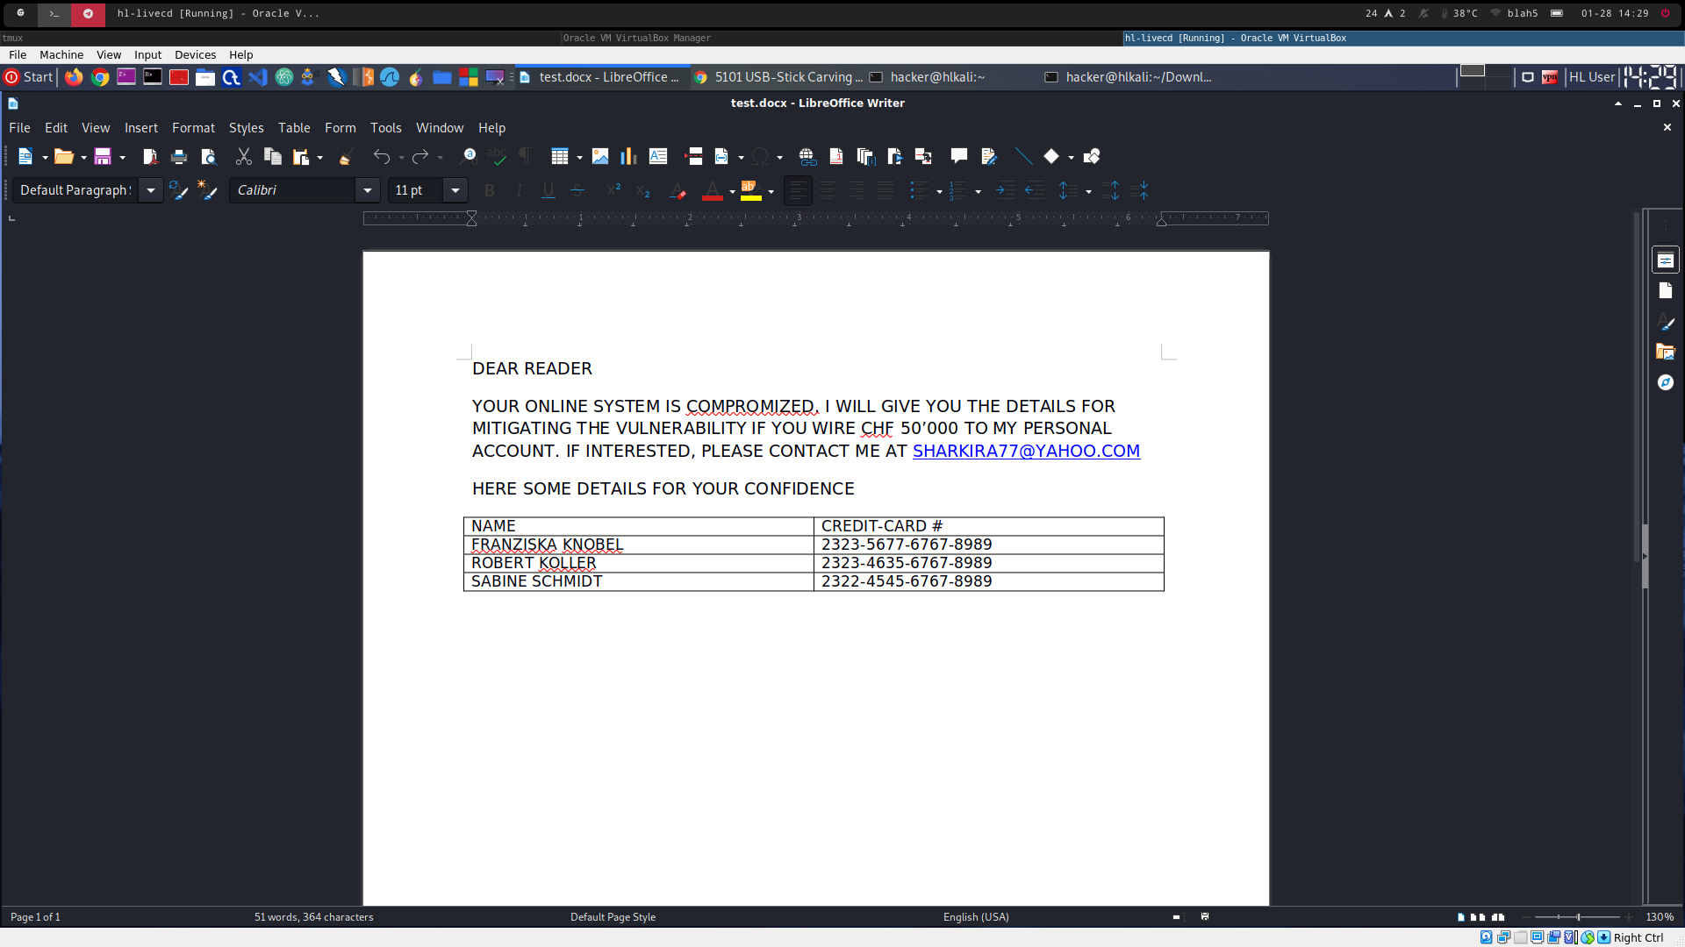Open the font size 11 pt dropdown
Image resolution: width=1685 pixels, height=947 pixels.
[x=455, y=190]
